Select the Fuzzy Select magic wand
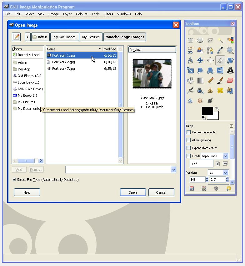Screen dimensions: 245x266 point(220,40)
